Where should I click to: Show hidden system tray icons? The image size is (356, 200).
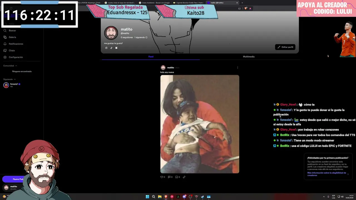click(324, 197)
